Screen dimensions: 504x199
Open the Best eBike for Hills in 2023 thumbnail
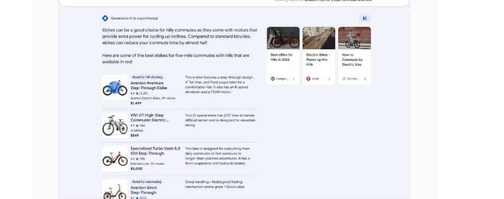(283, 38)
